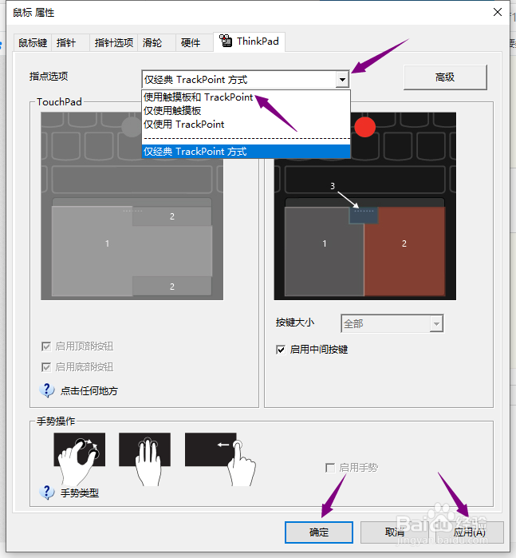This screenshot has height=558, width=516.
Task: Collapse the 指点选项 dropdown arrow
Action: tap(342, 79)
